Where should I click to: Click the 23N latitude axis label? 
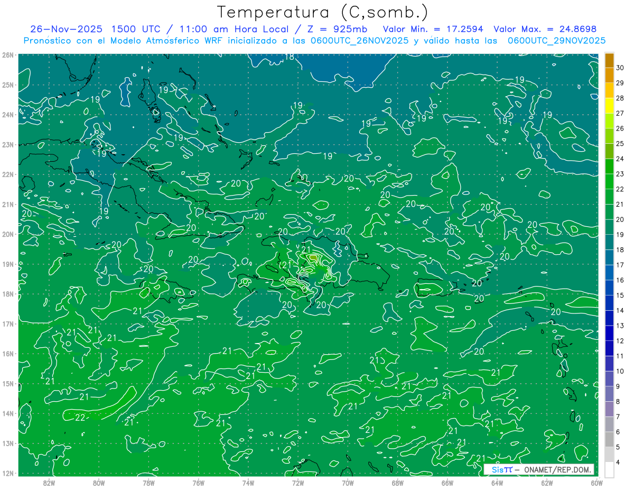coord(7,144)
